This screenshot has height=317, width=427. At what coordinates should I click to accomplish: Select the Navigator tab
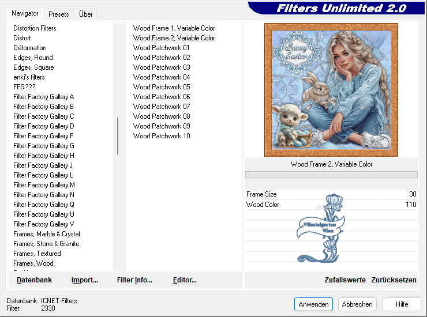pyautogui.click(x=25, y=13)
